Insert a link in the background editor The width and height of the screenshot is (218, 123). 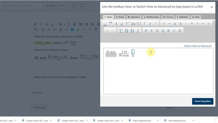tap(49, 30)
